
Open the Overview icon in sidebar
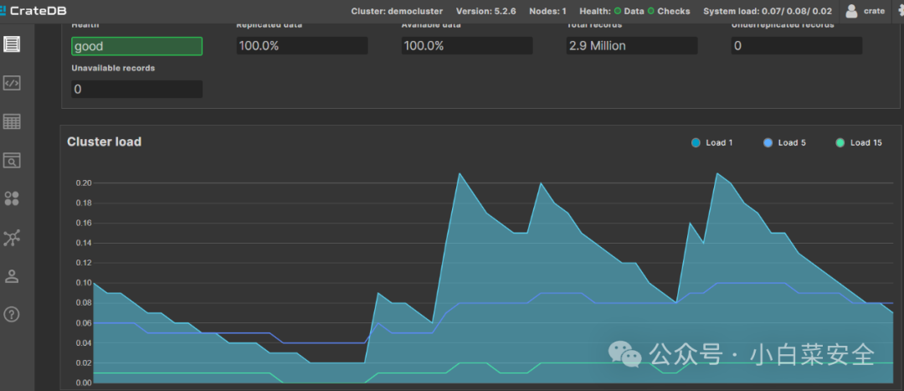tap(12, 44)
